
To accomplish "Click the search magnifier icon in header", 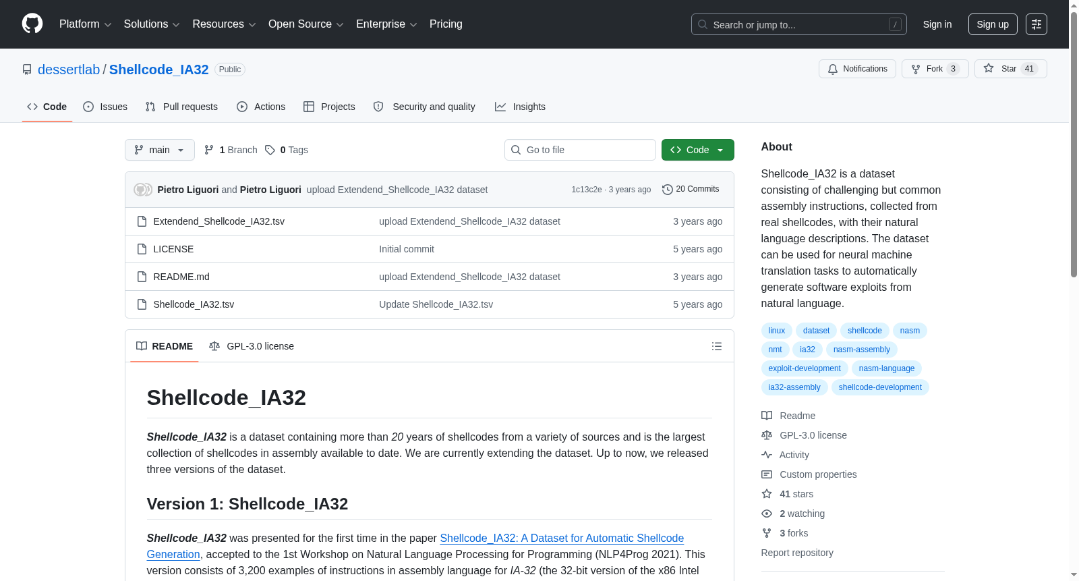I will [x=703, y=24].
